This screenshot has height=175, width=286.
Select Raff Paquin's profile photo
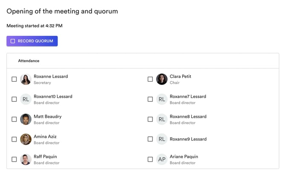[26, 159]
